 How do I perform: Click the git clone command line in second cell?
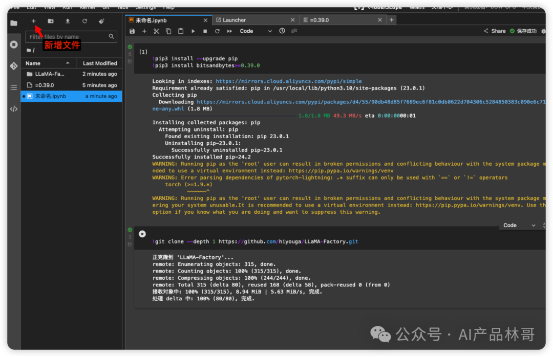[256, 241]
